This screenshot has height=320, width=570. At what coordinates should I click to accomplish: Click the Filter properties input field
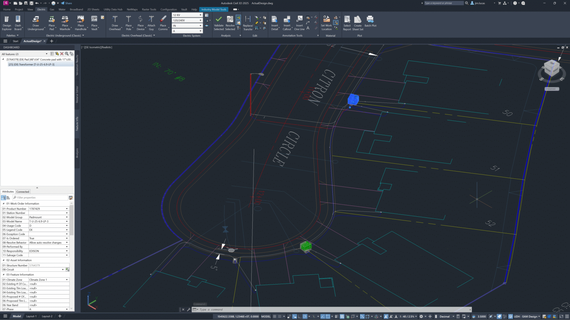coord(41,197)
